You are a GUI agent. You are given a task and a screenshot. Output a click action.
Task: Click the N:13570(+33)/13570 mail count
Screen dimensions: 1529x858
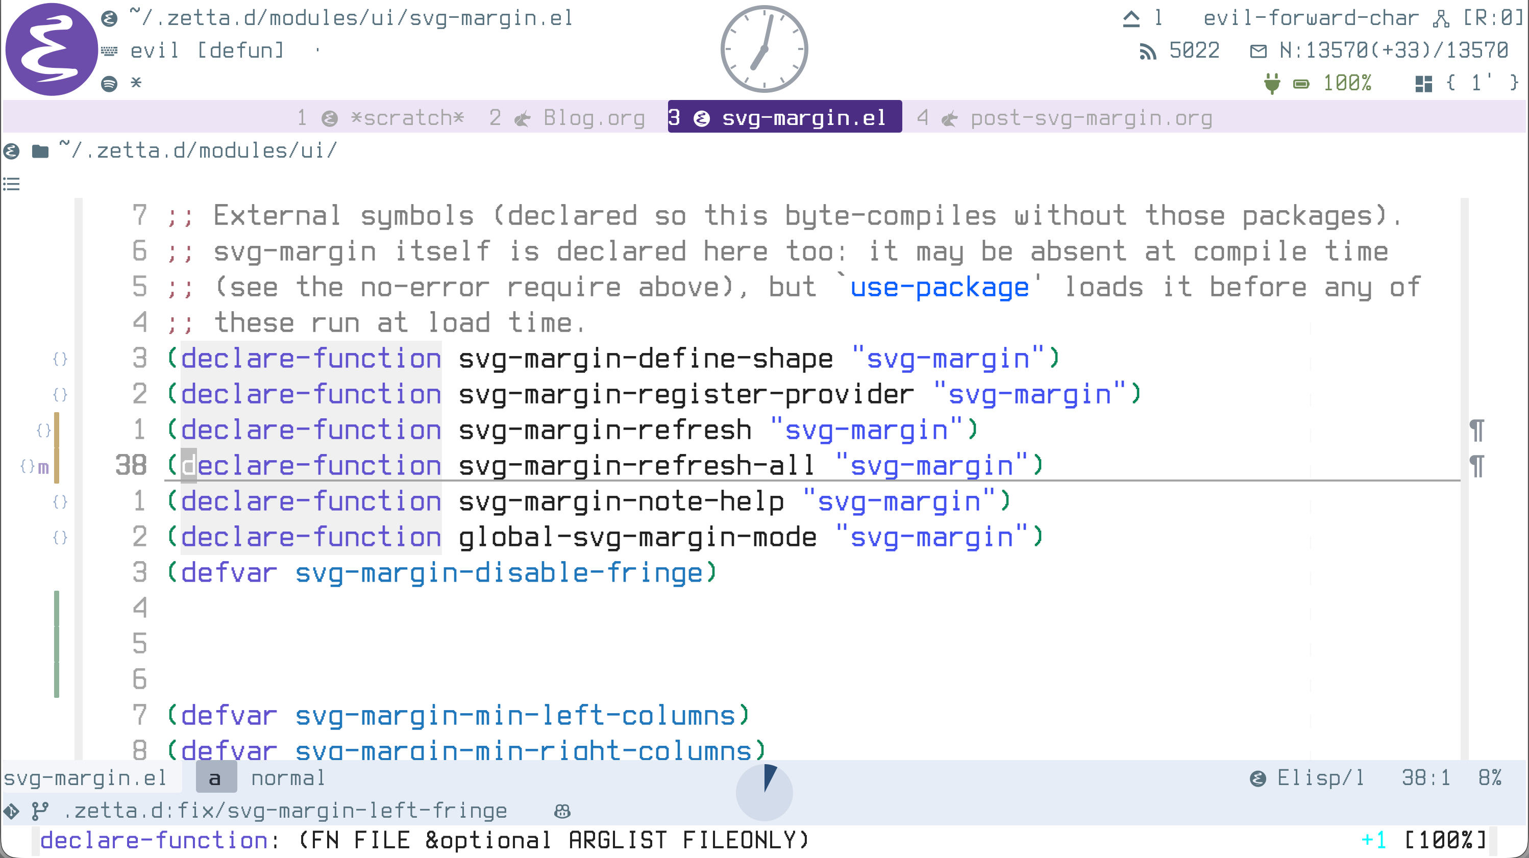tap(1394, 51)
